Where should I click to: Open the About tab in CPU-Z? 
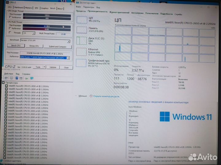tap(60, 9)
